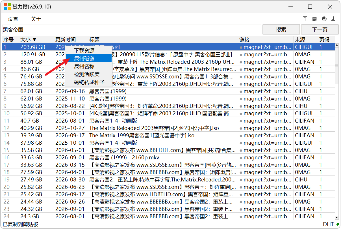Choose 复制磁链 from context menu
341x229 pixels.
pos(88,58)
